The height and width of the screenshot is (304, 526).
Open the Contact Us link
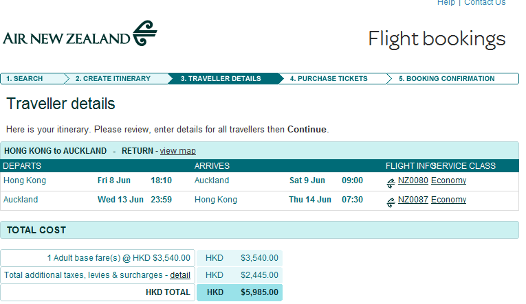(x=485, y=3)
